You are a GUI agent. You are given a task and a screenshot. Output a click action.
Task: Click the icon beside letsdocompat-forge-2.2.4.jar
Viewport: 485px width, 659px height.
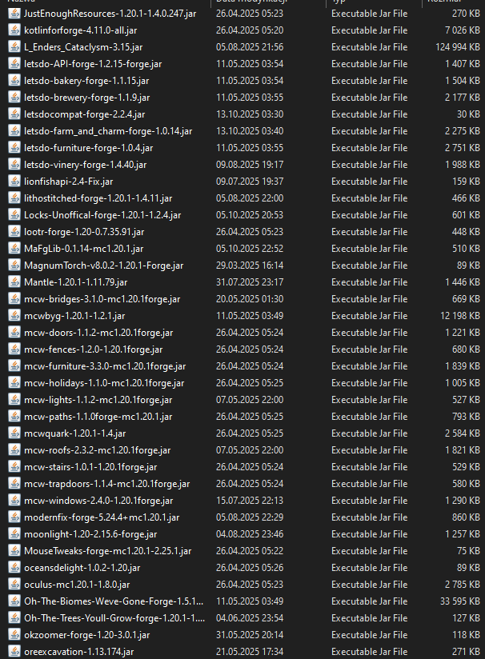tap(14, 114)
